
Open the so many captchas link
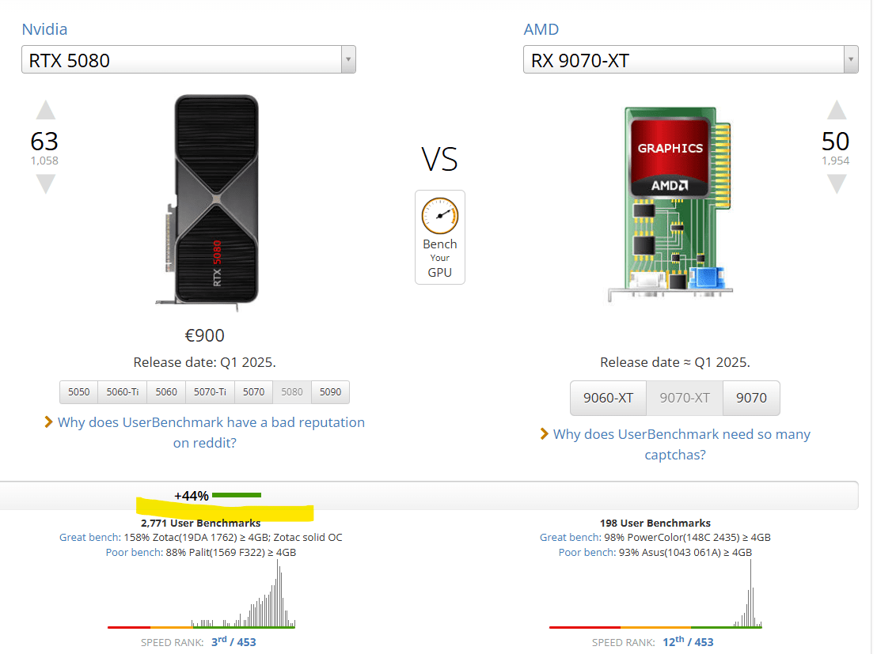click(x=681, y=444)
